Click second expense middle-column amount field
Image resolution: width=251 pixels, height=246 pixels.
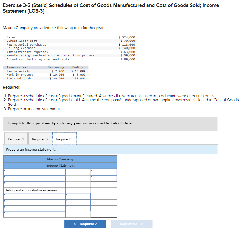click(x=78, y=202)
